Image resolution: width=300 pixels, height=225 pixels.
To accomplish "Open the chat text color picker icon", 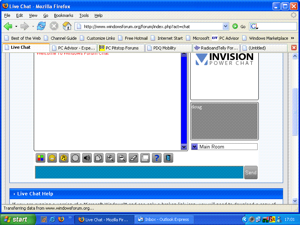I will pos(40,158).
